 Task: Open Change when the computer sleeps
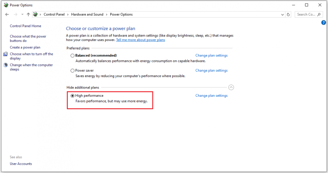tap(31, 67)
